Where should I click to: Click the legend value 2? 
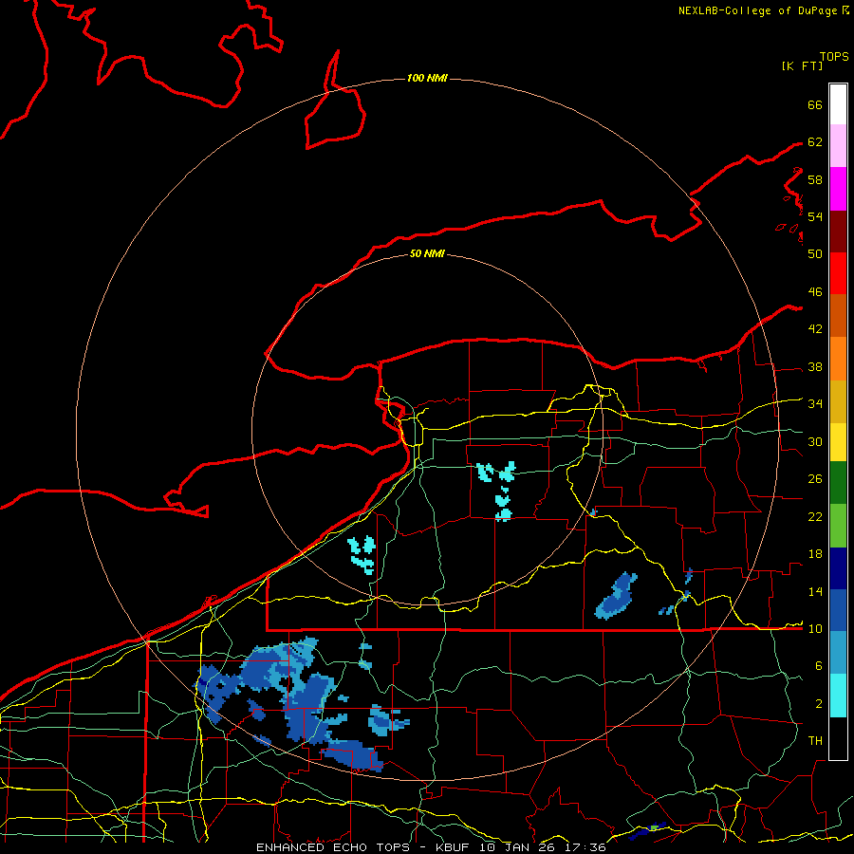tap(819, 704)
